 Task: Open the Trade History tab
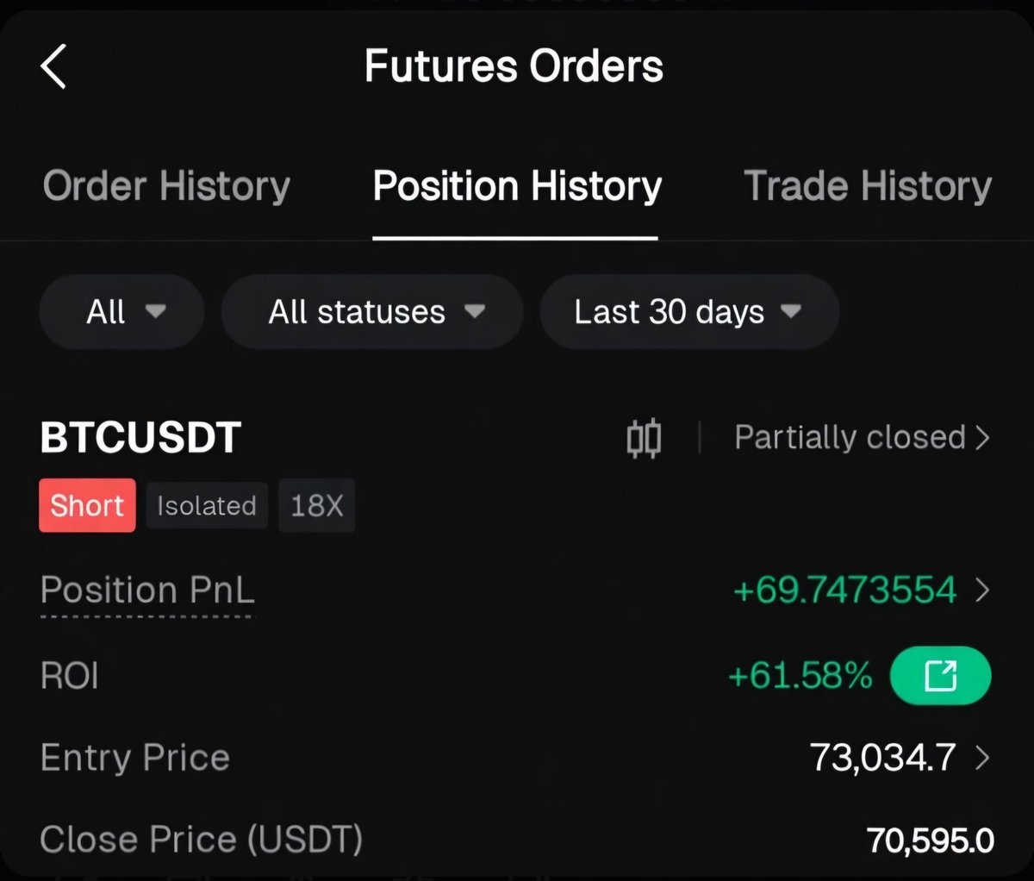tap(867, 186)
